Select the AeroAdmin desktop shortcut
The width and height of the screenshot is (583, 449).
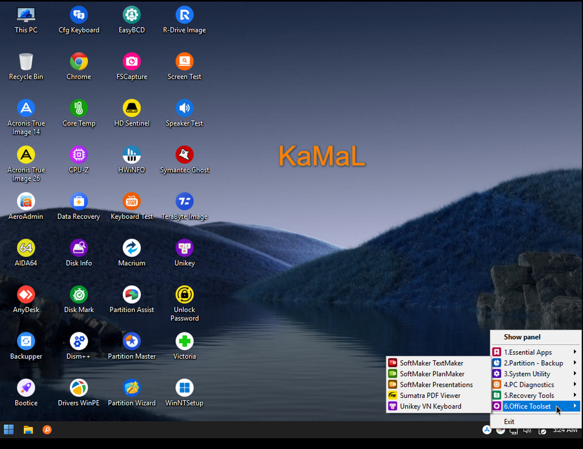pyautogui.click(x=26, y=207)
